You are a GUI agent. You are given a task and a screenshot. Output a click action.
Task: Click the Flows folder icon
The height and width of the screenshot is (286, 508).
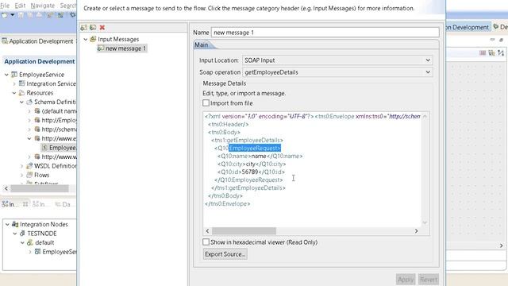pyautogui.click(x=29, y=175)
